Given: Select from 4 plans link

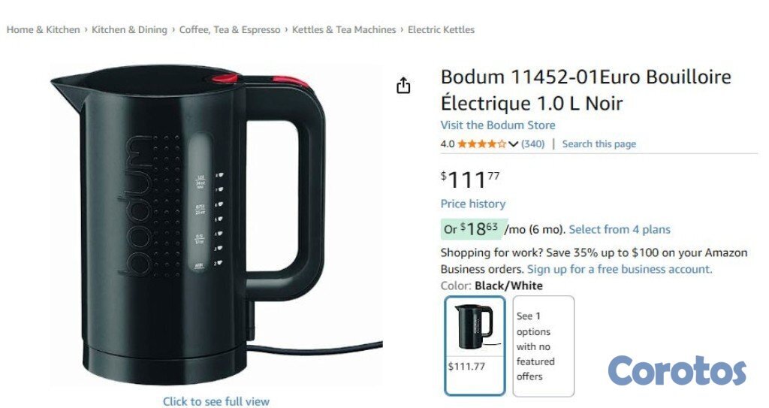Looking at the screenshot, I should coord(620,229).
